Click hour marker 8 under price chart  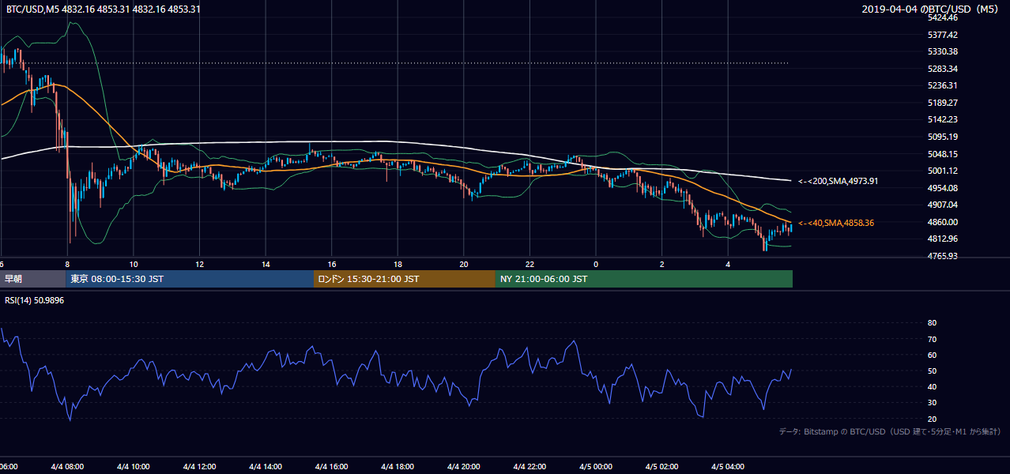coord(67,264)
